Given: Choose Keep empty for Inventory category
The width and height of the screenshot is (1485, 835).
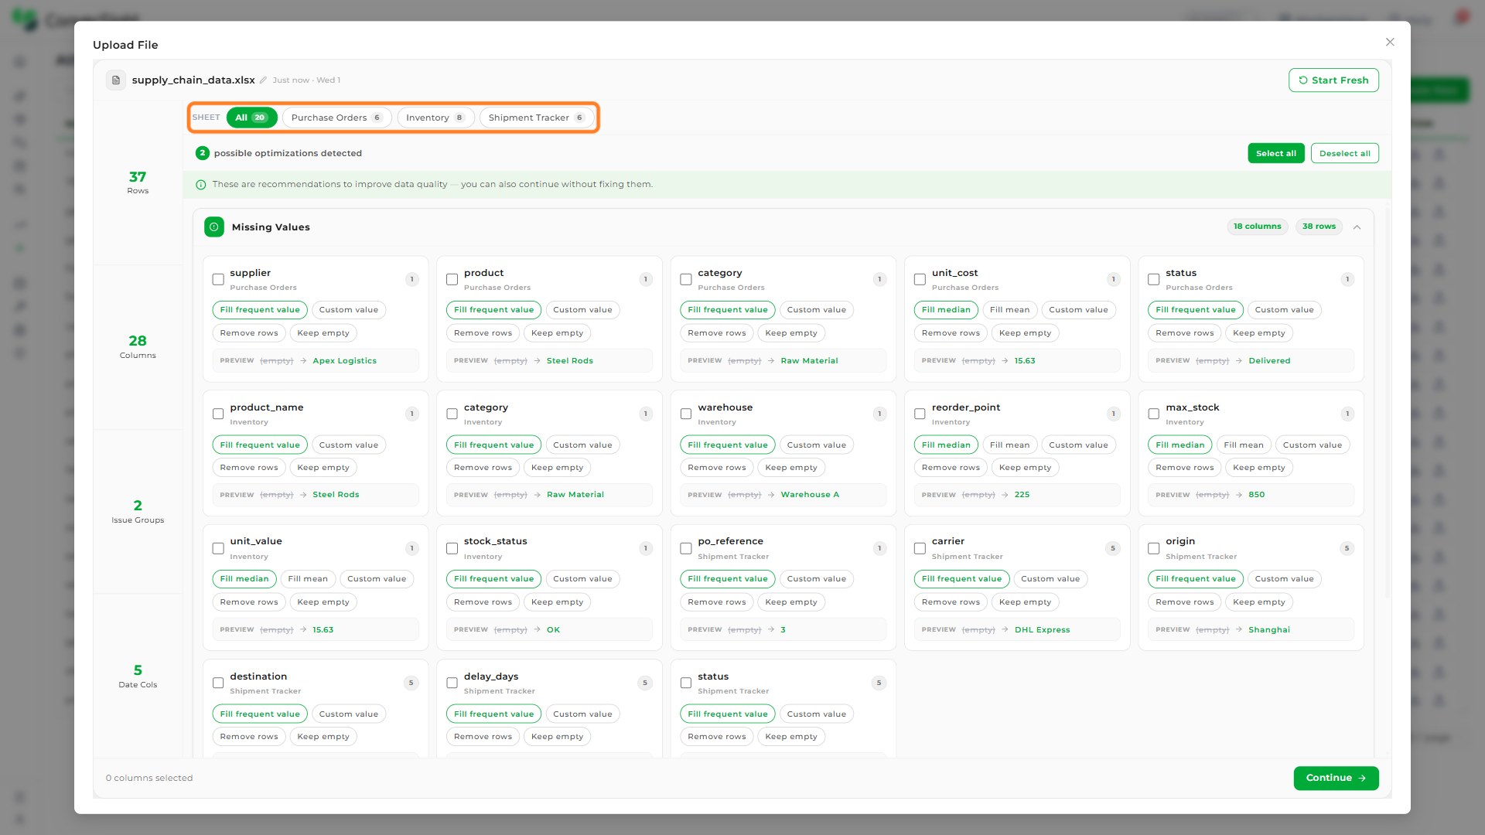Looking at the screenshot, I should click(557, 468).
